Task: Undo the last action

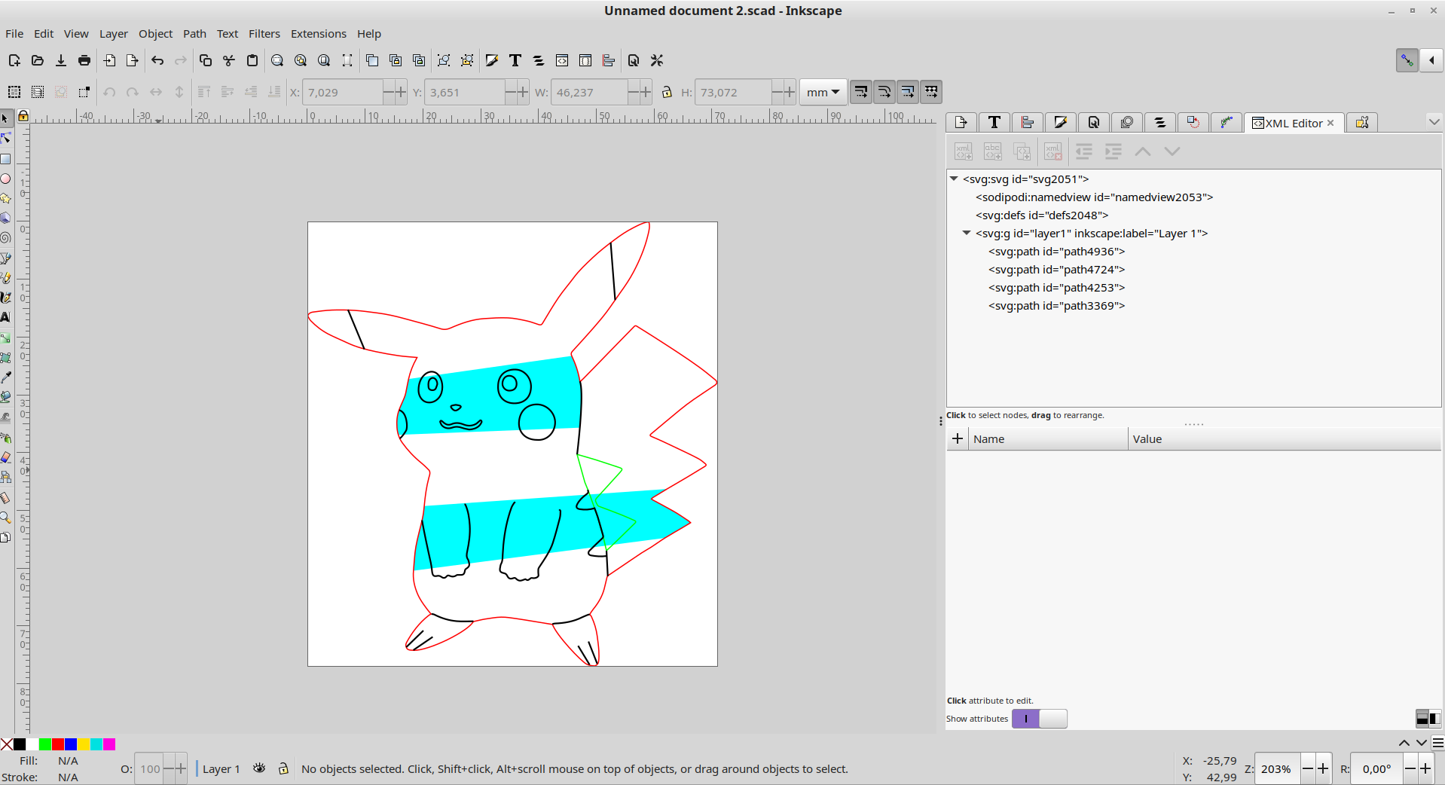Action: (x=157, y=60)
